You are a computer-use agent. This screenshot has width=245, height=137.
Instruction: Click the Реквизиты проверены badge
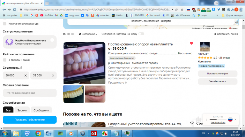tap(212, 66)
